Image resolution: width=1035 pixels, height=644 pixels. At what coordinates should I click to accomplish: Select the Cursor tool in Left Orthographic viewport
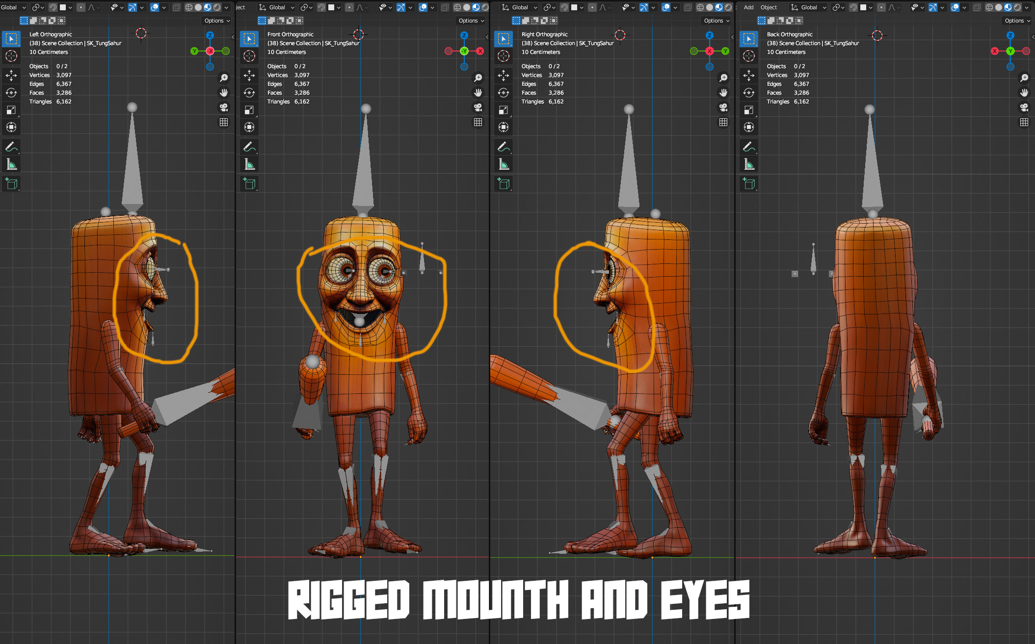click(11, 56)
